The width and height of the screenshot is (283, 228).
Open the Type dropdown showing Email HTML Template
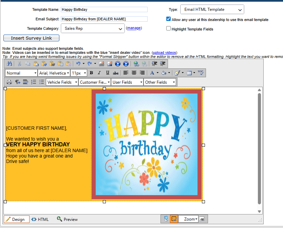pos(212,9)
